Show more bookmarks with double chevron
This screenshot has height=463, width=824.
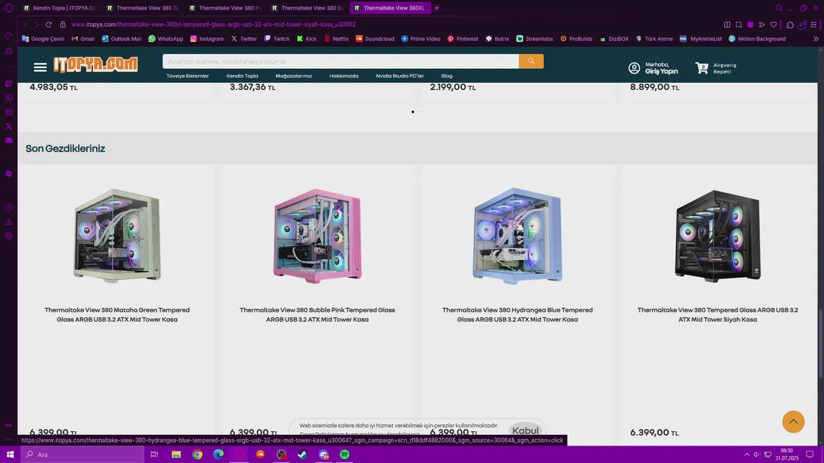[816, 39]
